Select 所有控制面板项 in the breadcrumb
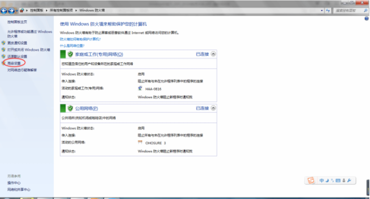Screen dimensions: 370x199 (61, 10)
